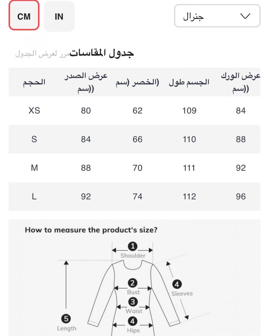
Task: Click the number 4 Hips marker
Action: tap(133, 322)
